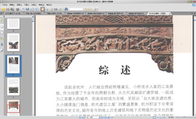
Task: Click the single page view icon
Action: [155, 117]
